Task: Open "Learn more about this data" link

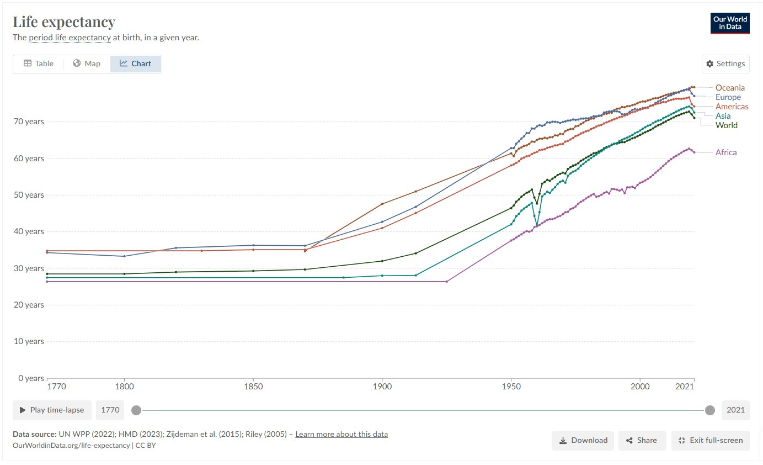Action: click(x=342, y=434)
